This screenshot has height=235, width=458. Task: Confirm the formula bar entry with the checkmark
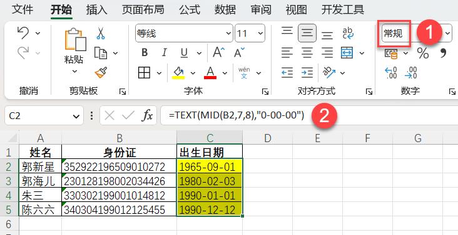[x=128, y=116]
